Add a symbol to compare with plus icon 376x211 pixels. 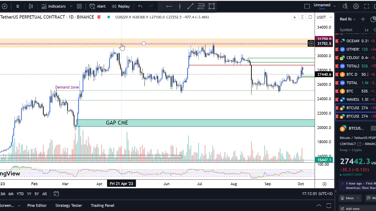pyautogui.click(x=5, y=6)
